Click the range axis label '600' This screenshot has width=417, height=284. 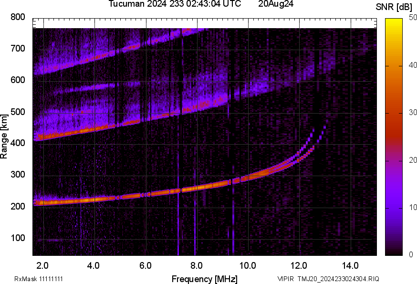pos(18,80)
